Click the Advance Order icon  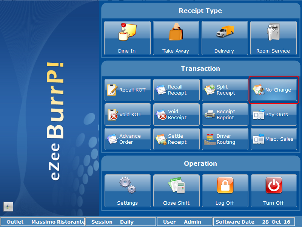112,139
